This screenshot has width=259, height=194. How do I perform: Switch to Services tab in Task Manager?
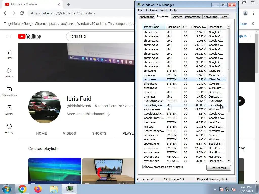coord(177,17)
